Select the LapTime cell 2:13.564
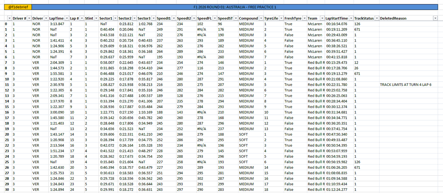The height and width of the screenshot is (193, 443). [59, 146]
